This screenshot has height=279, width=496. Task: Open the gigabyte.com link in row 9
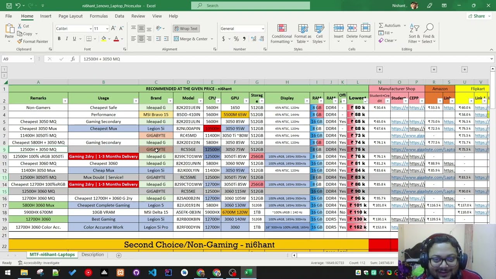423,150
